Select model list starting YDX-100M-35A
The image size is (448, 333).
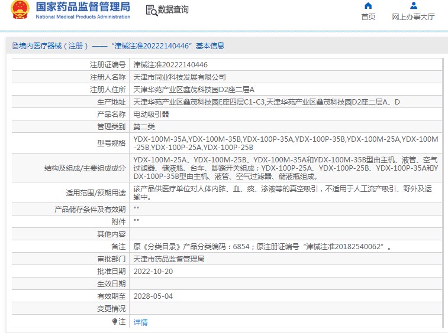pyautogui.click(x=286, y=143)
